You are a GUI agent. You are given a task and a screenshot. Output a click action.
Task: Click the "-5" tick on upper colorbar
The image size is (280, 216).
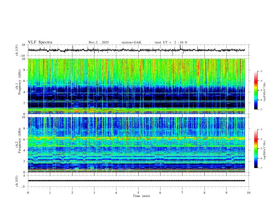pyautogui.click(x=261, y=90)
